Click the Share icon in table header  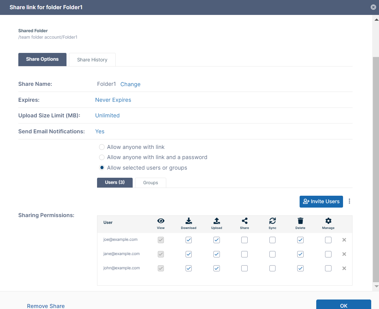click(x=244, y=221)
